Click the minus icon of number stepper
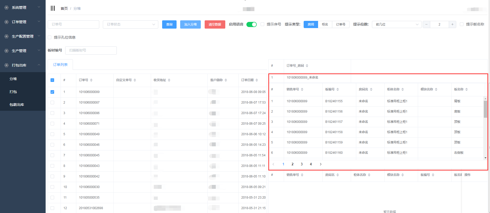The image size is (490, 213). click(x=426, y=24)
